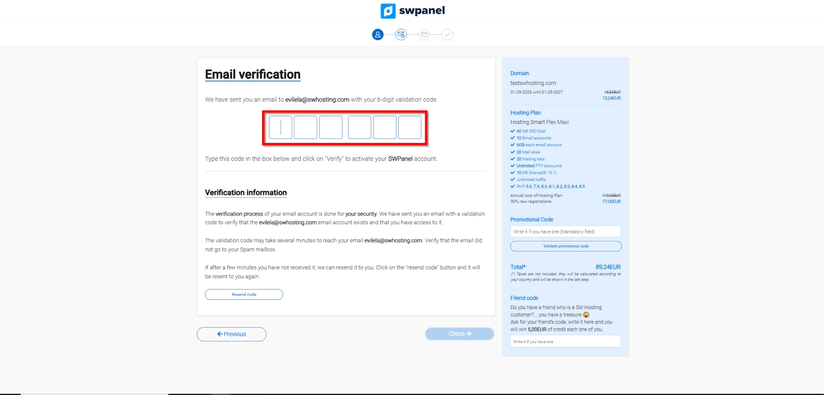Click the checkmark beside Unlimited traffic
Image resolution: width=824 pixels, height=395 pixels.
tap(512, 179)
